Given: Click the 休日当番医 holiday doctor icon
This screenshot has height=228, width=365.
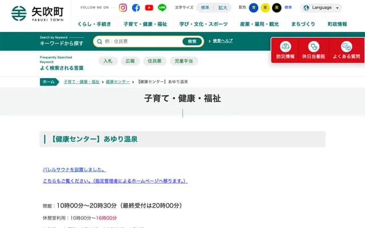Looking at the screenshot, I should [x=314, y=50].
